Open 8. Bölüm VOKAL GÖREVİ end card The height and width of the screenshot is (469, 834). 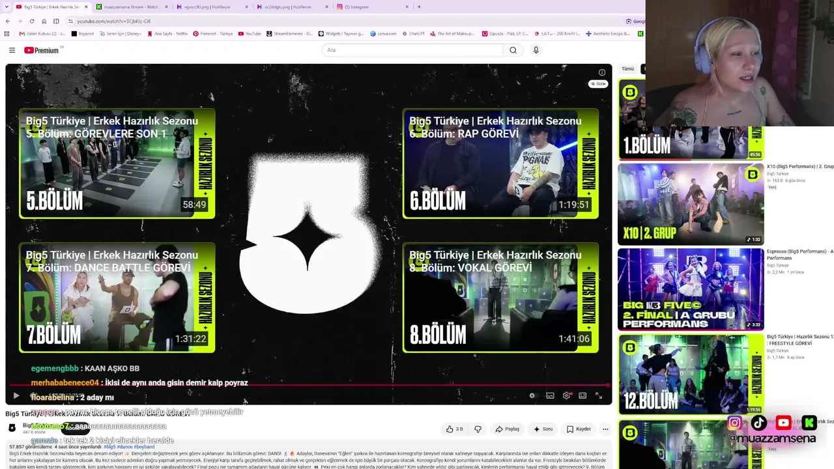pyautogui.click(x=500, y=298)
